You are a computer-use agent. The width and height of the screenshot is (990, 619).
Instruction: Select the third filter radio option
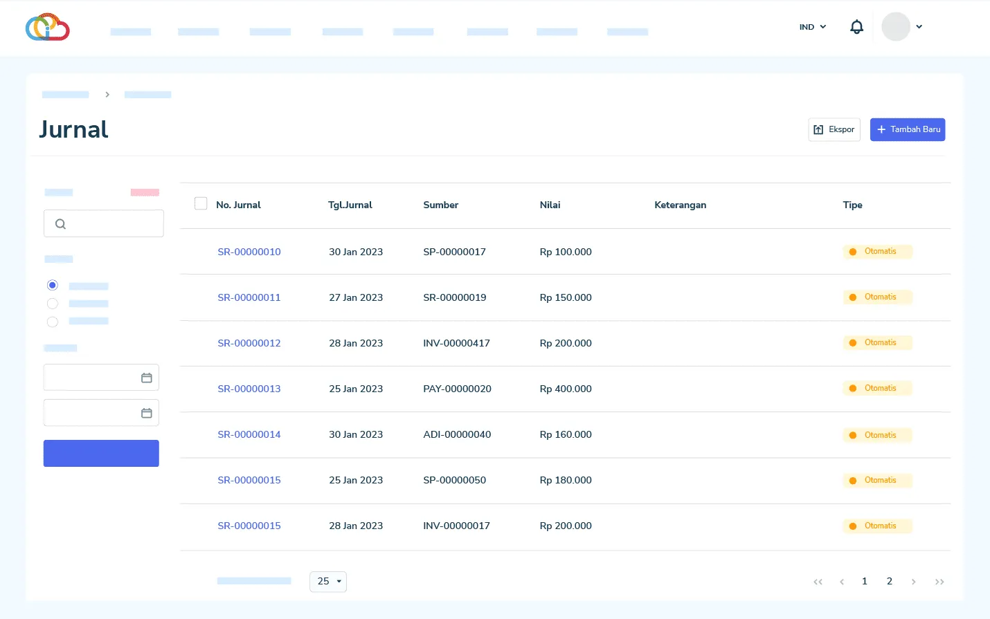[x=53, y=322]
